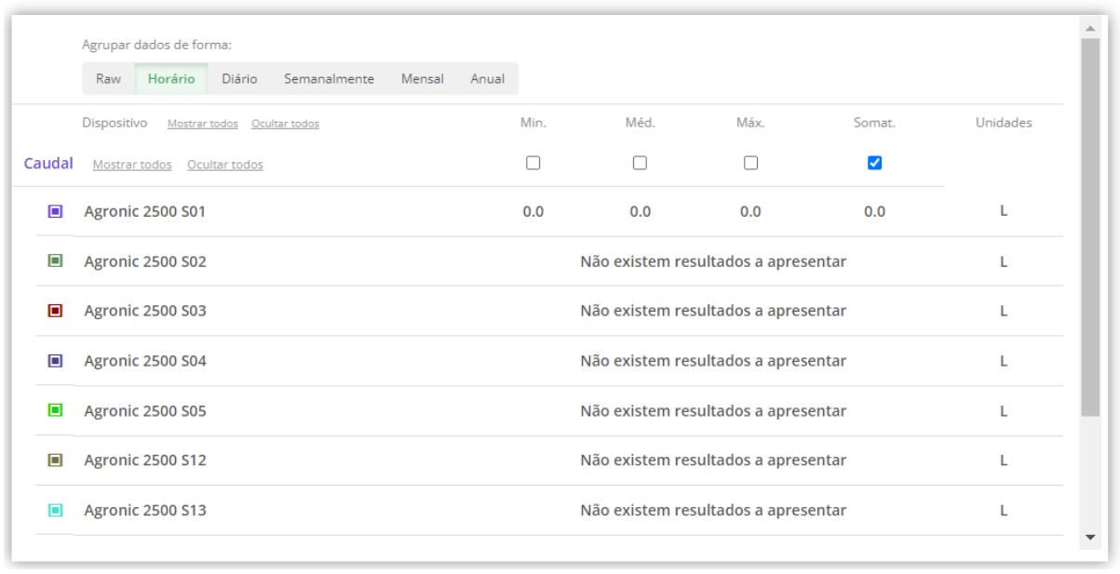Screen dimensions: 1120x574
Task: Click the Agronic 2500 S13 device name
Action: point(145,511)
